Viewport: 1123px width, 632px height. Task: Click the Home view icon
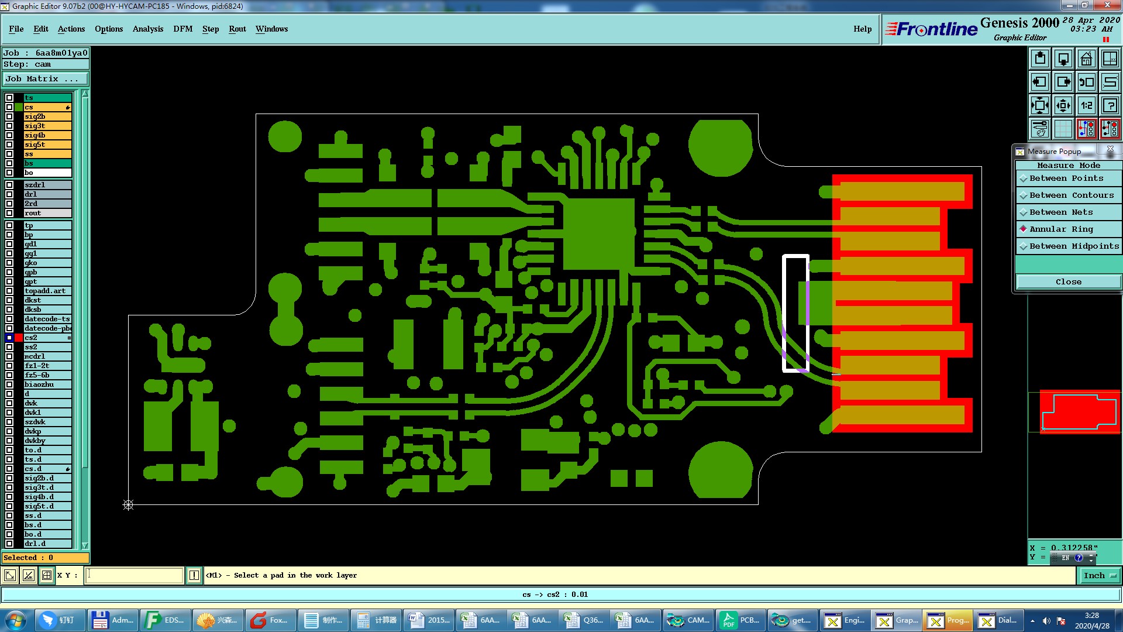[1086, 59]
